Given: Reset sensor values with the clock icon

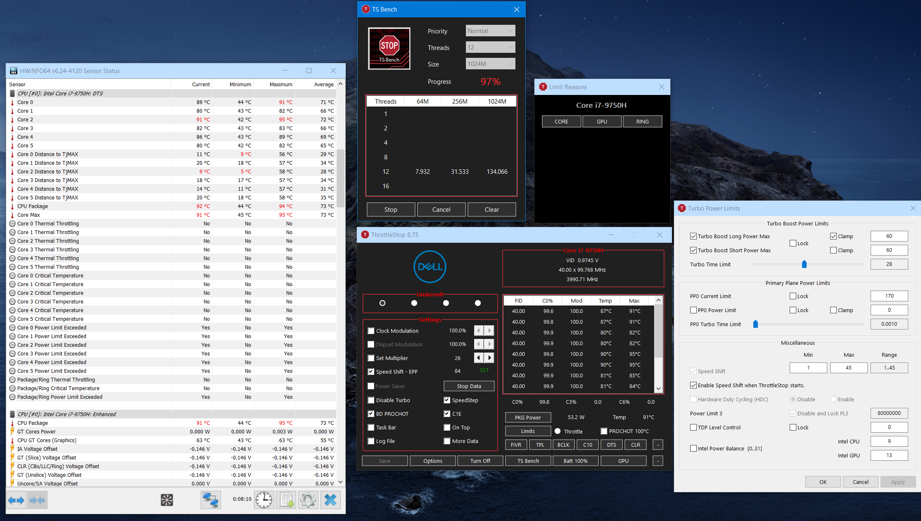Looking at the screenshot, I should 264,500.
